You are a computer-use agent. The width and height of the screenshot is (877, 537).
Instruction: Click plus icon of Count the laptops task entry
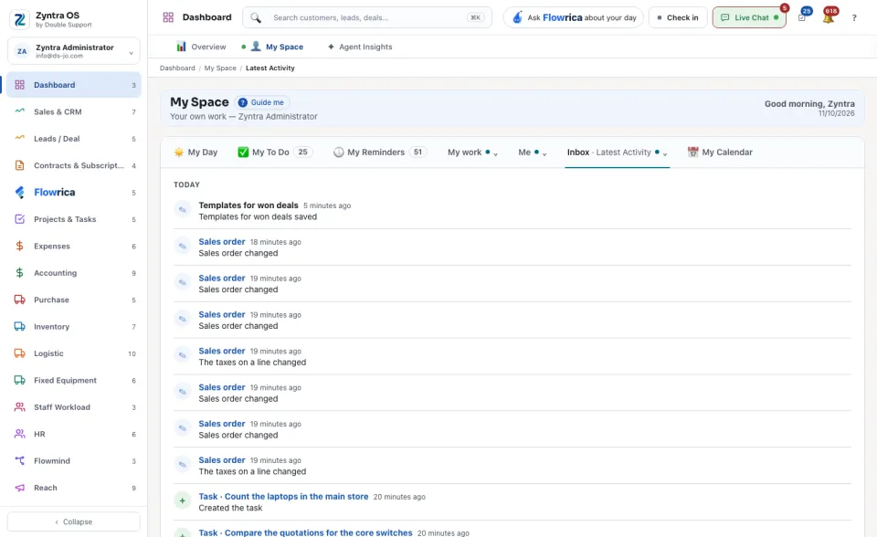(x=183, y=500)
